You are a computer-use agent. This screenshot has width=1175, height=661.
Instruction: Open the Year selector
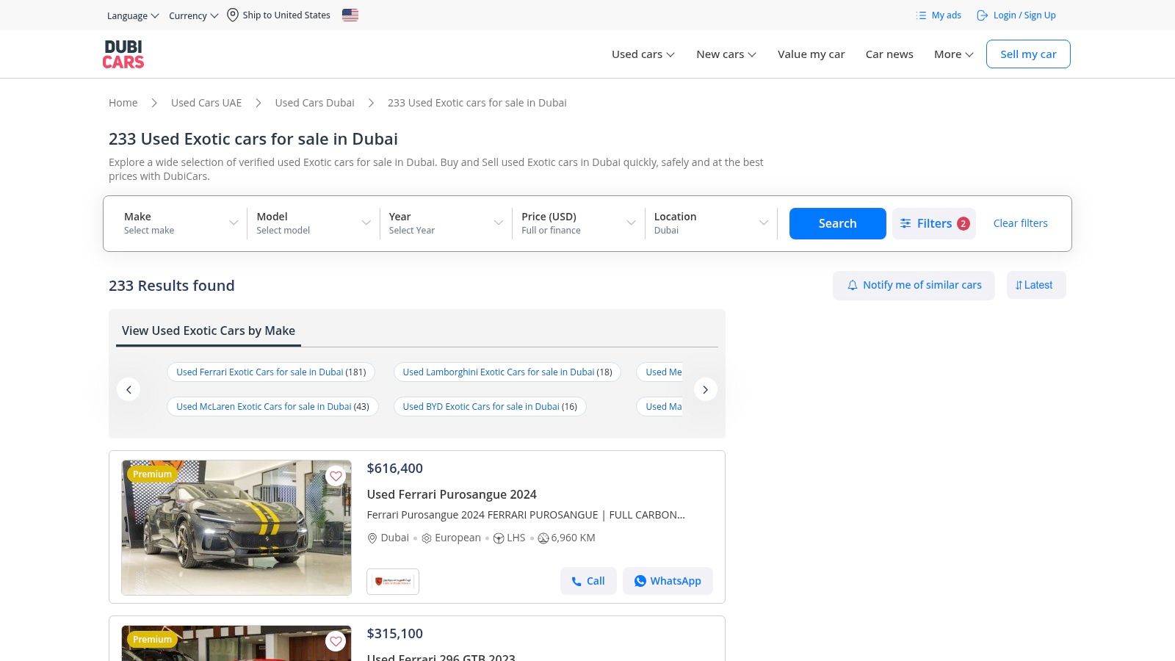click(446, 223)
